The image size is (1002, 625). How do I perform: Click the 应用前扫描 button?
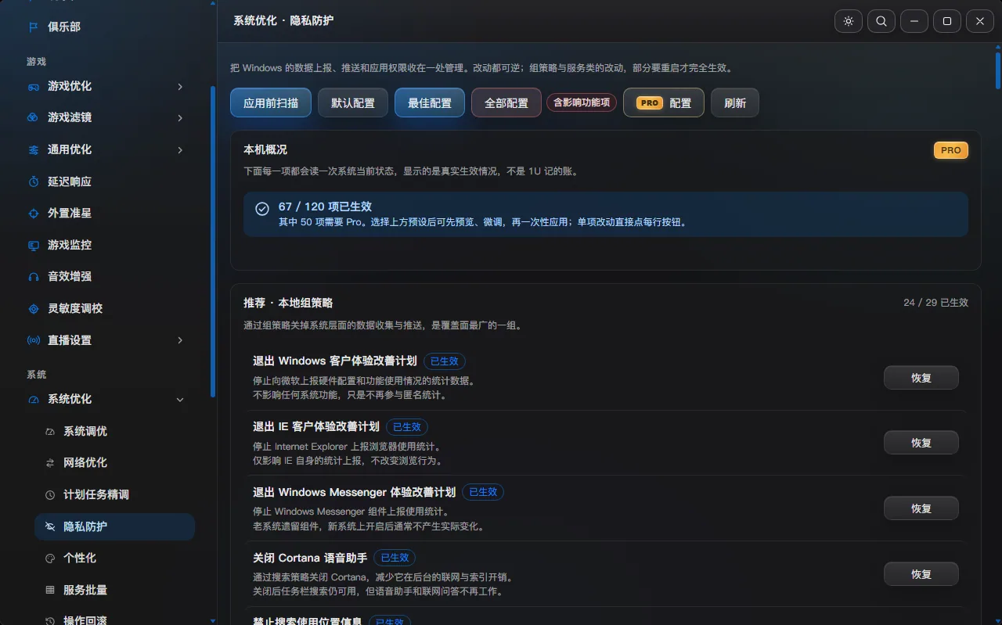tap(271, 102)
